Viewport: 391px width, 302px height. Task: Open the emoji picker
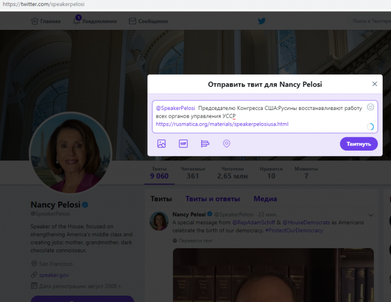click(x=370, y=107)
